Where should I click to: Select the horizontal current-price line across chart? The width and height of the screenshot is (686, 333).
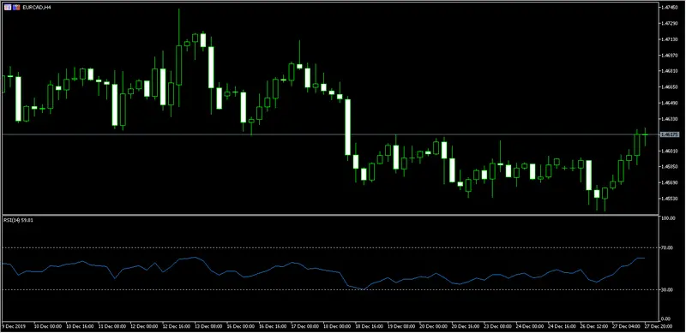click(x=330, y=134)
